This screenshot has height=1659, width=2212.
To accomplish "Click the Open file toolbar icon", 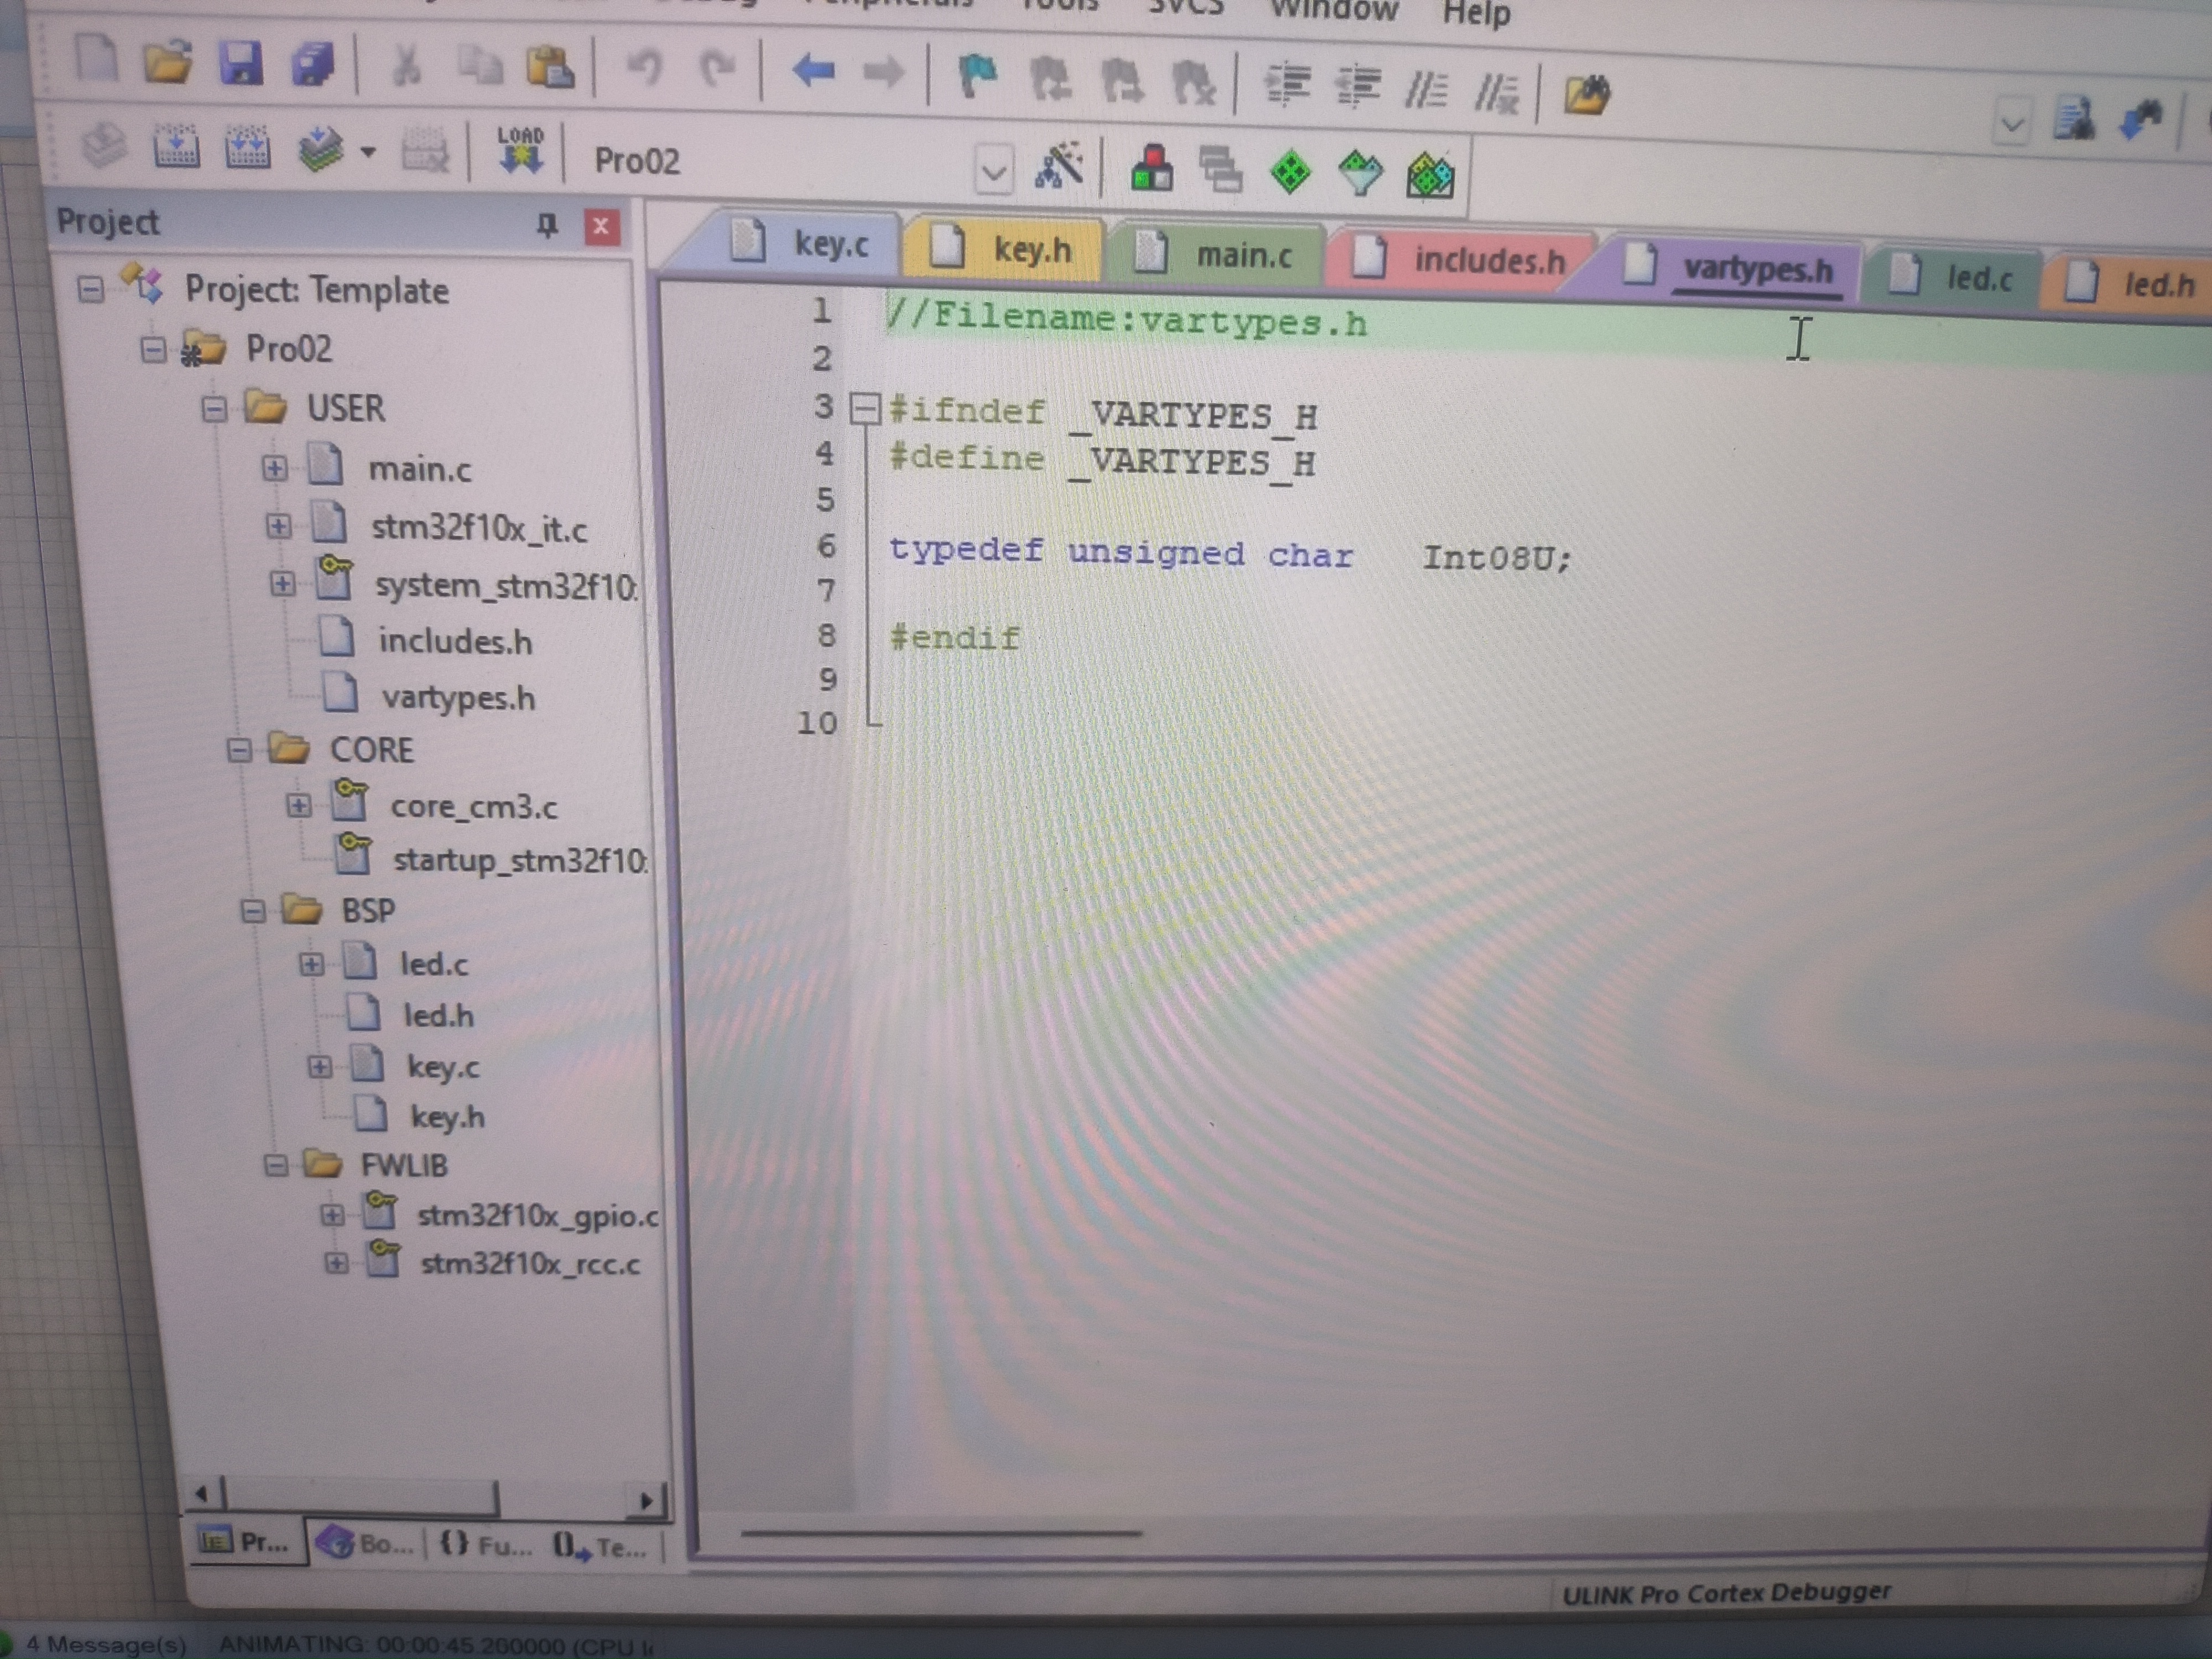I will [x=167, y=63].
